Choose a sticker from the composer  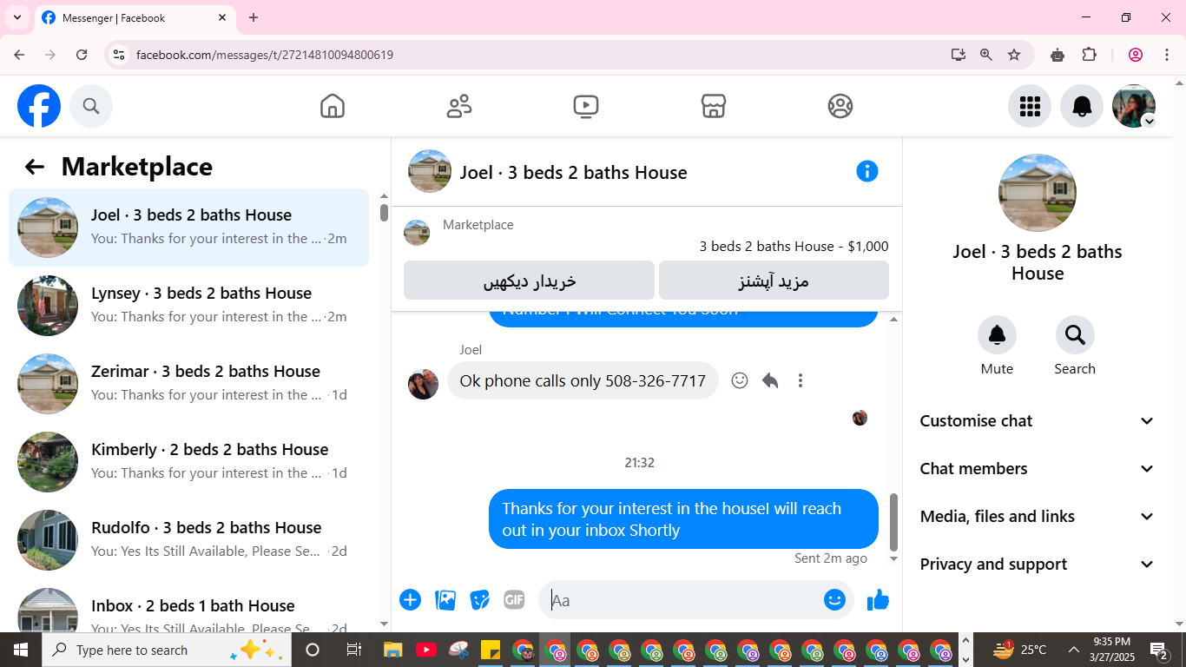coord(480,600)
